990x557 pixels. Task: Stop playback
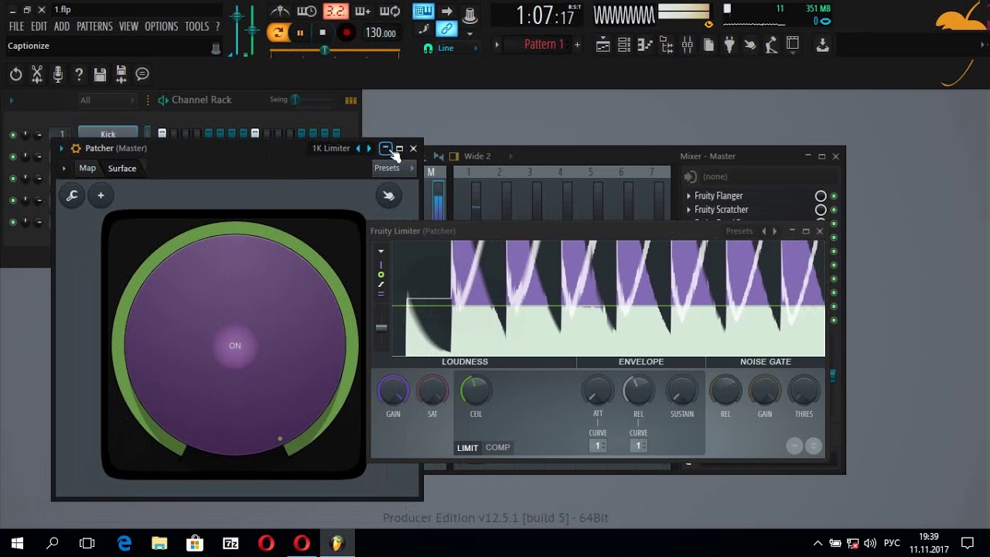(323, 32)
